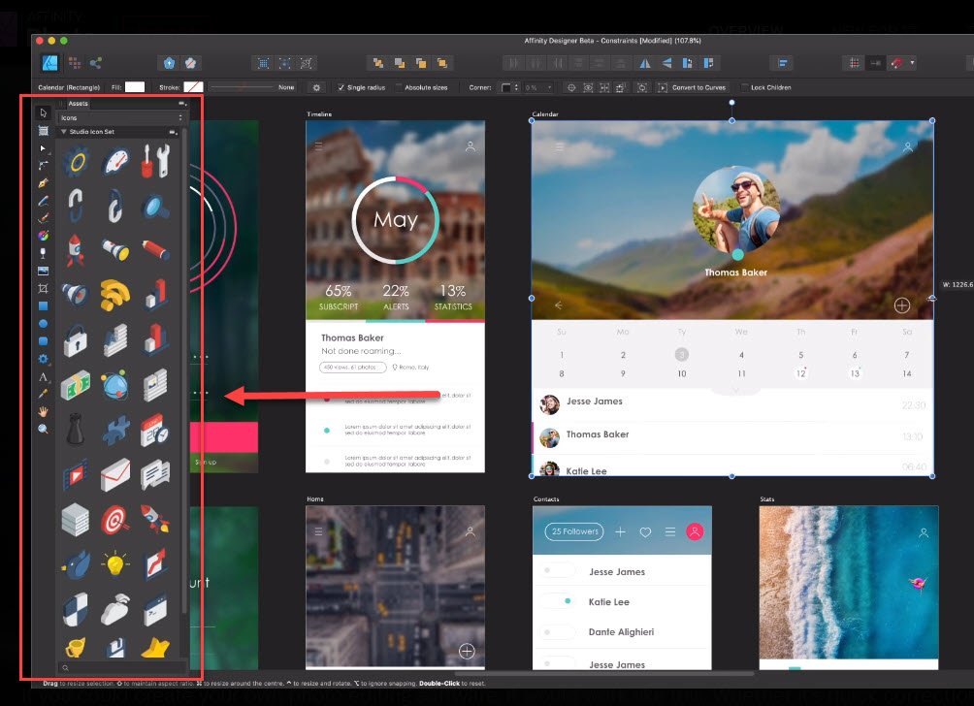Click the yellow wifi asset thumbnail
Image resolution: width=974 pixels, height=706 pixels.
pyautogui.click(x=114, y=295)
